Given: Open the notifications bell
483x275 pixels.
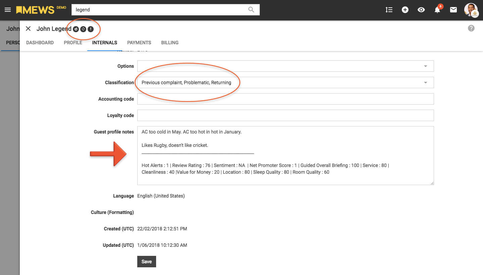Looking at the screenshot, I should tap(437, 10).
